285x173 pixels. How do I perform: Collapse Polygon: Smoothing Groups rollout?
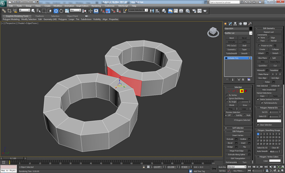(x=269, y=130)
